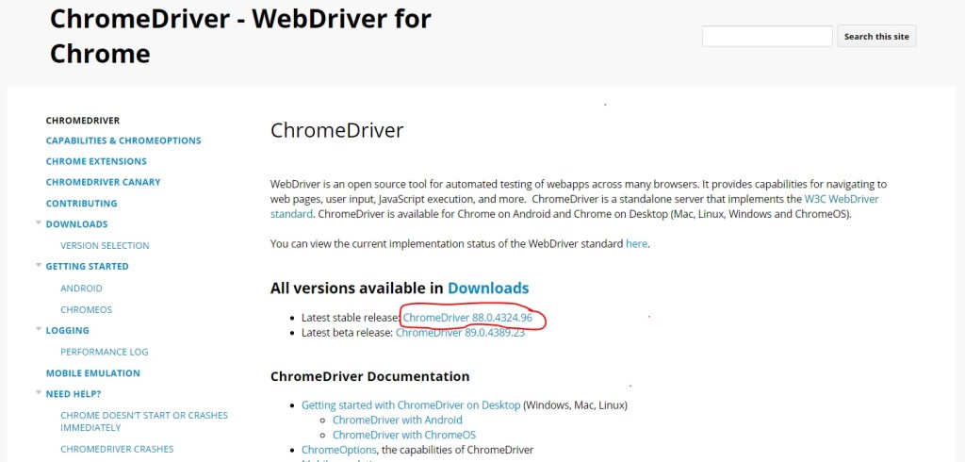Viewport: 965px width, 462px height.
Task: Open ChromeDriver Canary sidebar link
Action: pyautogui.click(x=104, y=182)
